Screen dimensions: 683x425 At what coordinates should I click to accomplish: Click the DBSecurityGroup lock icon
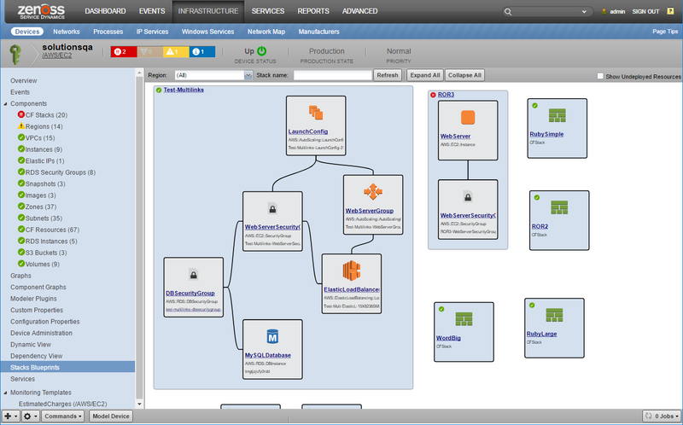194,275
